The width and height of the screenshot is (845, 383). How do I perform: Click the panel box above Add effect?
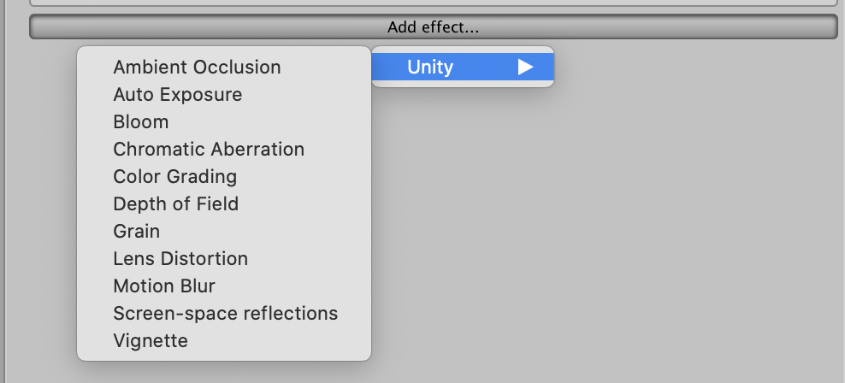433,3
